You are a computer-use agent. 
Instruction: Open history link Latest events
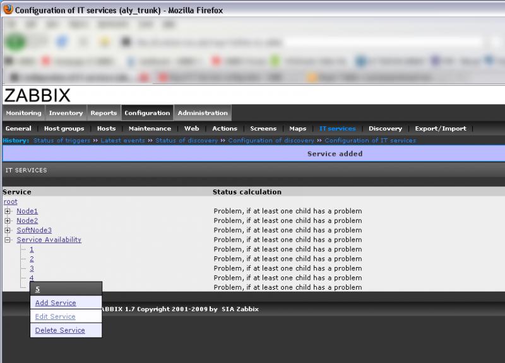click(122, 140)
